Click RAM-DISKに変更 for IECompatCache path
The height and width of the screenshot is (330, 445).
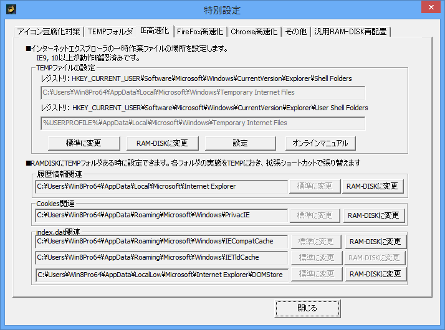click(375, 242)
